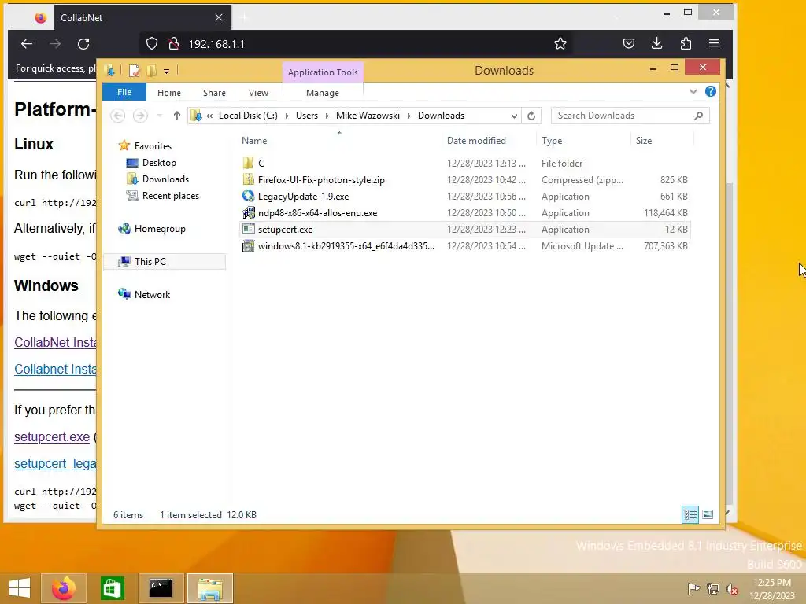806x604 pixels.
Task: Click the Application Tools contextual tab
Action: (323, 72)
